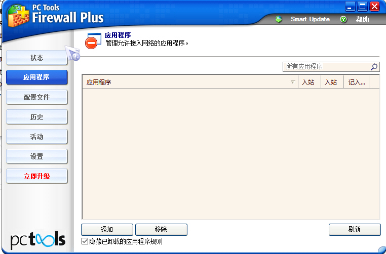Click the Smart Update green globe icon
Image resolution: width=386 pixels, height=254 pixels.
tap(279, 19)
